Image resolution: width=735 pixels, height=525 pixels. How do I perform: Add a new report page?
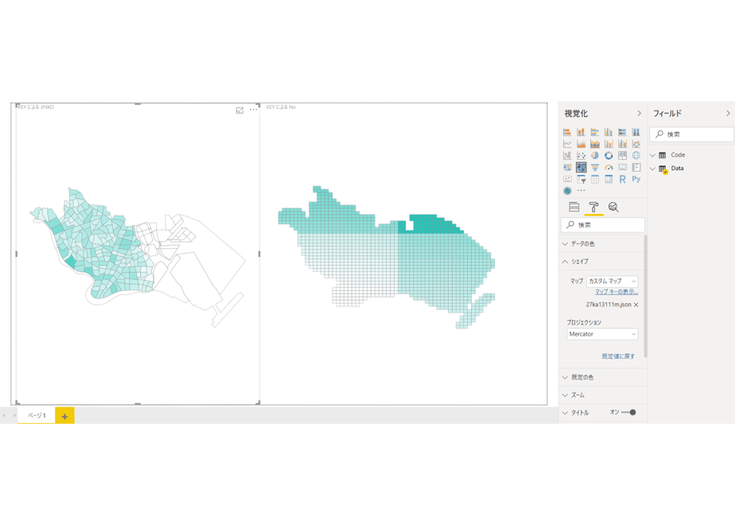tap(64, 416)
